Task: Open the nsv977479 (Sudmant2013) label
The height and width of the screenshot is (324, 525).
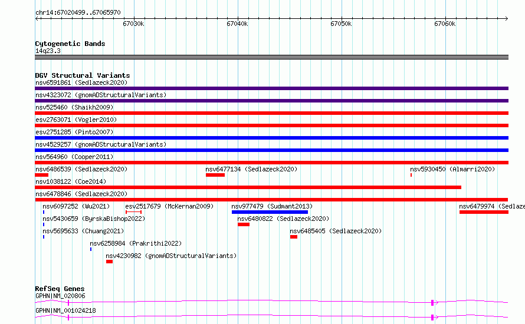Action: (272, 206)
